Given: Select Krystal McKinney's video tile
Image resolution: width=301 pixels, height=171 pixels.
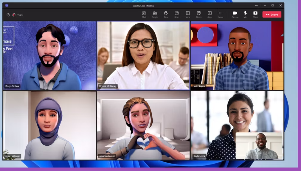Looking at the screenshot, I should tap(143, 56).
